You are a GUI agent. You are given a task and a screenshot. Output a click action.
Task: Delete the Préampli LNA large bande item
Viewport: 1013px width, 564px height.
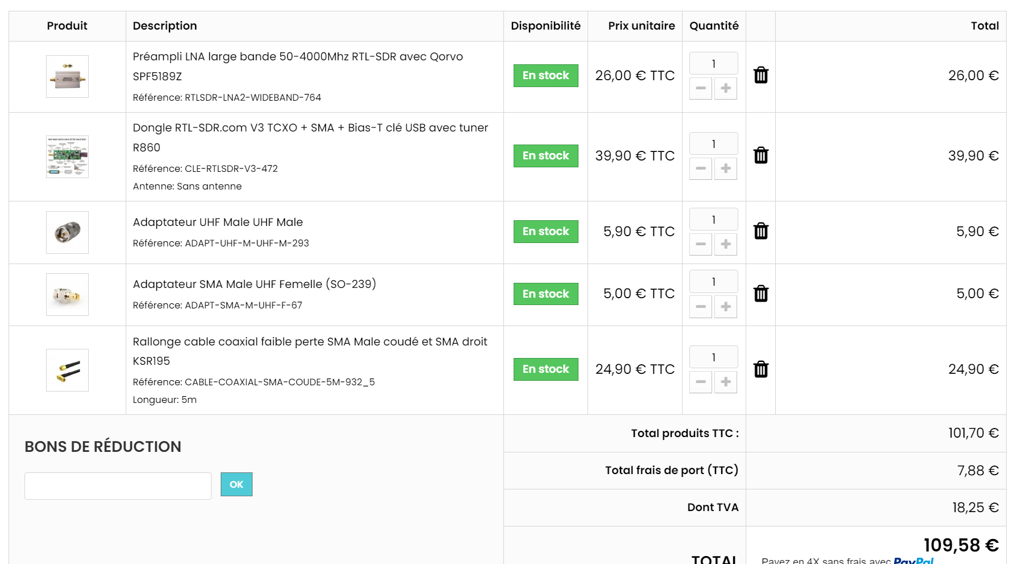pyautogui.click(x=760, y=75)
